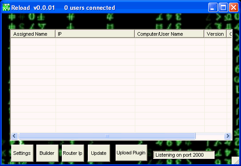
Task: Select the Upload Plugin button
Action: (131, 153)
